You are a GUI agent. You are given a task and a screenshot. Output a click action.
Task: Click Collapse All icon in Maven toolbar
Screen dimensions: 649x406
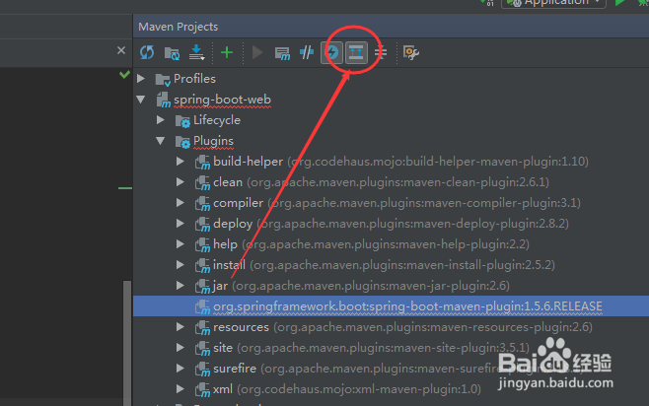381,52
